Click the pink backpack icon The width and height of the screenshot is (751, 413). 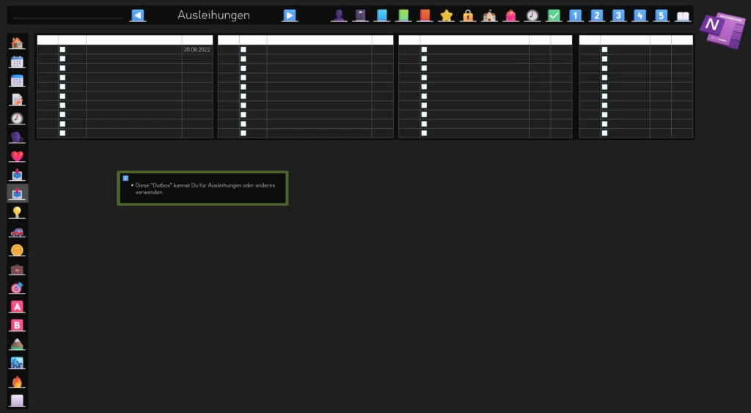510,15
